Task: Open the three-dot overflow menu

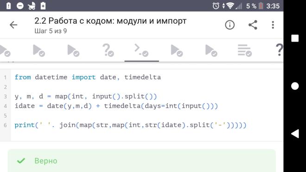Action: [273, 25]
